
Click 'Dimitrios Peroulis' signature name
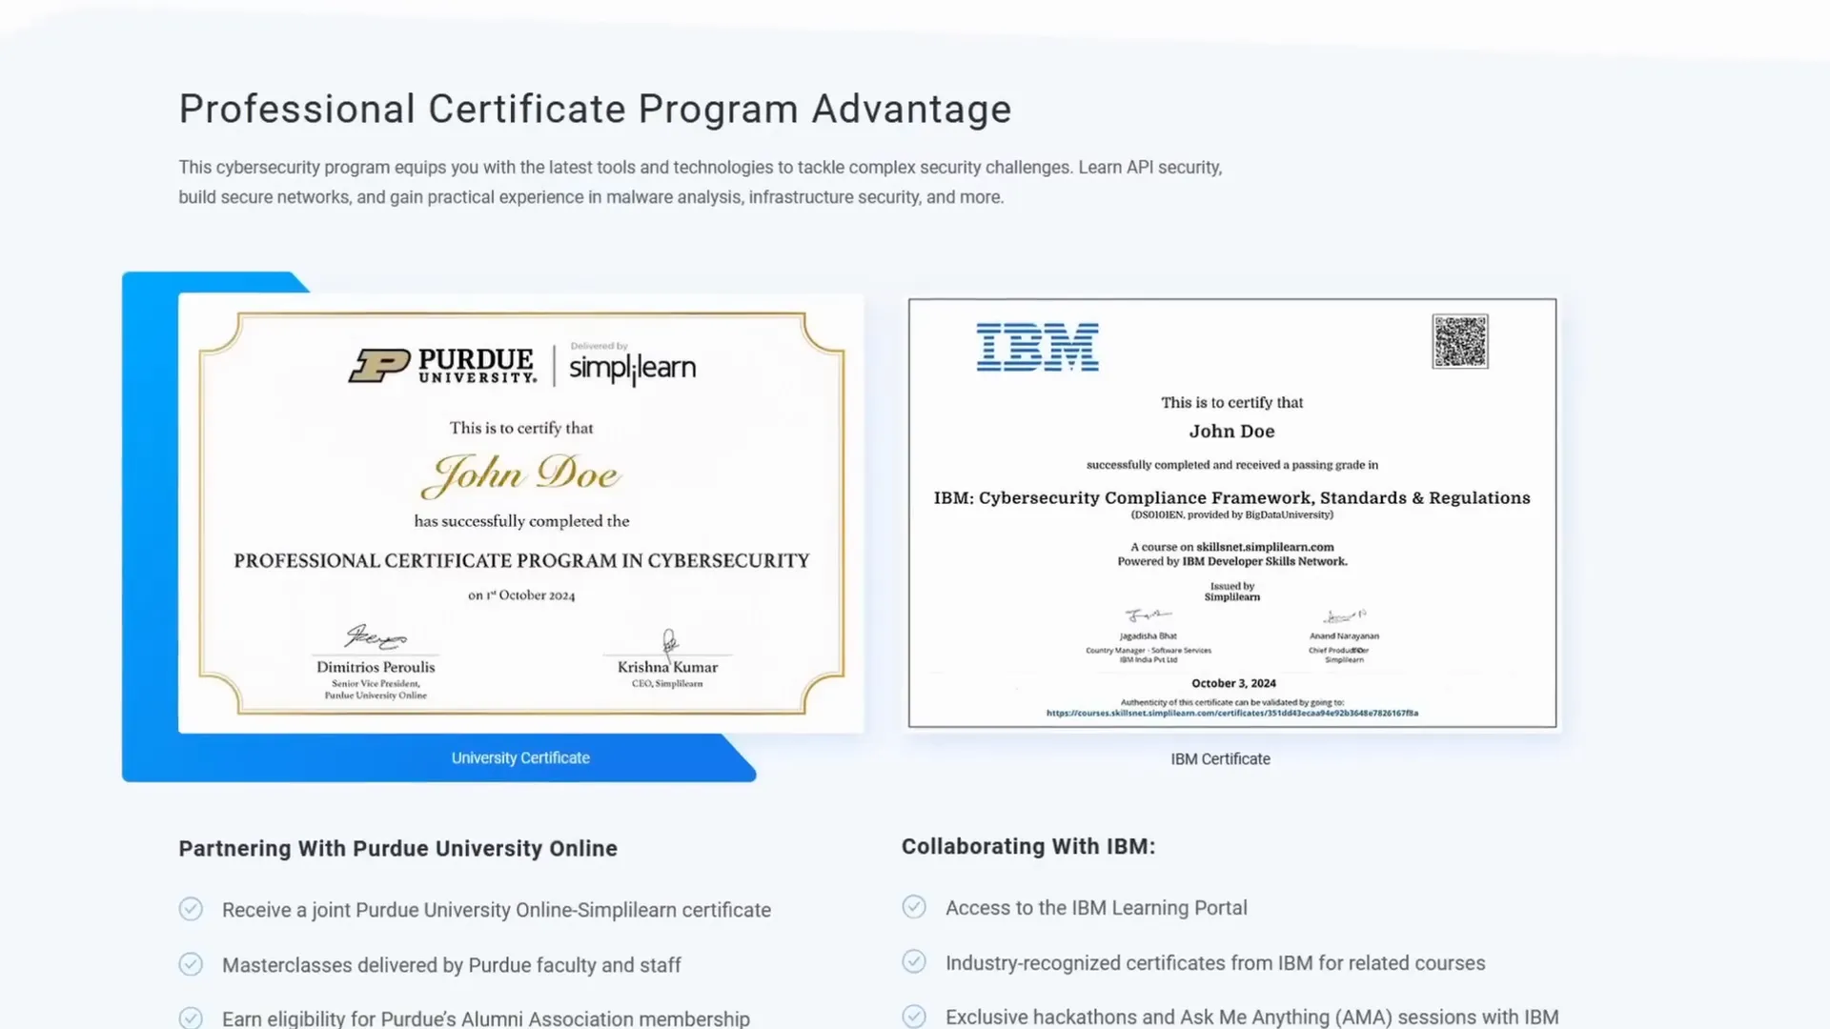click(376, 667)
